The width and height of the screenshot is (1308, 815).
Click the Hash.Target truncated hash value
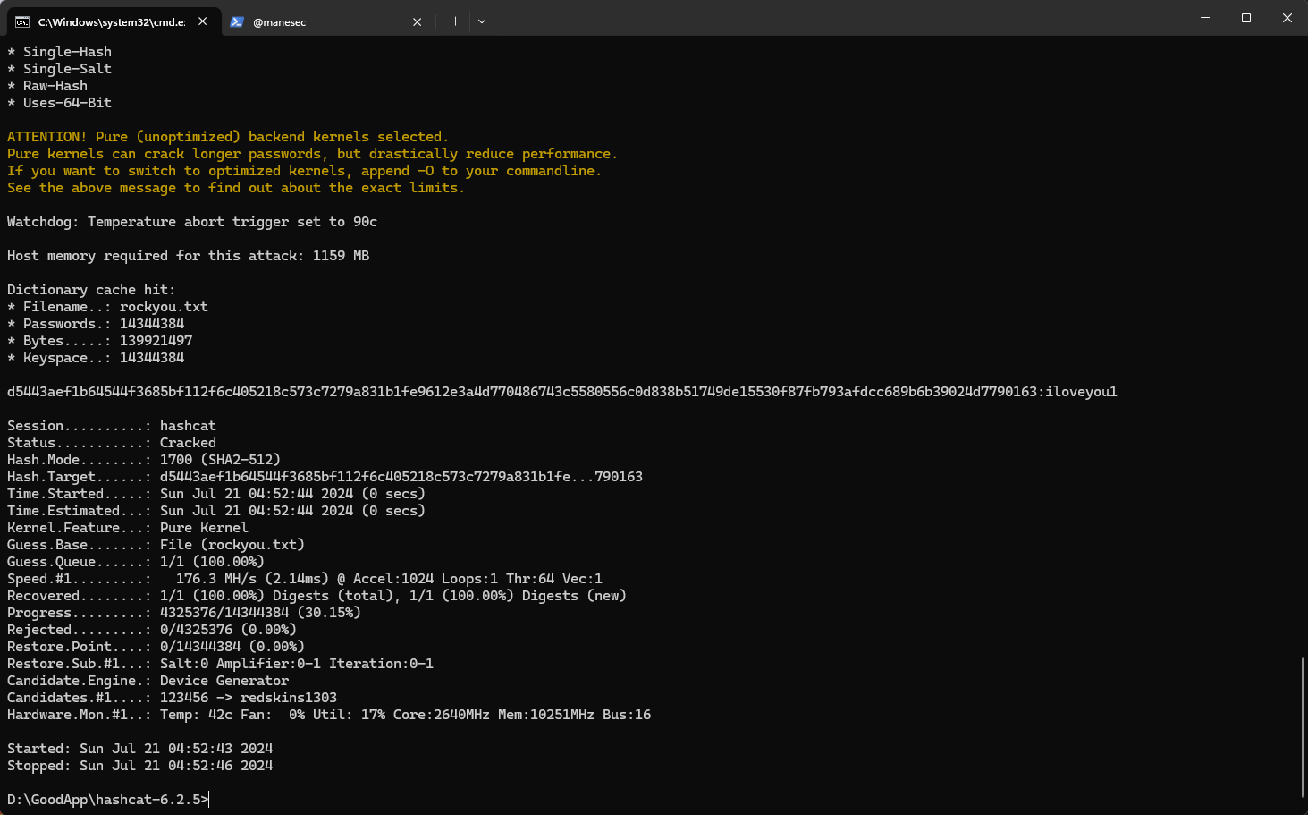401,477
